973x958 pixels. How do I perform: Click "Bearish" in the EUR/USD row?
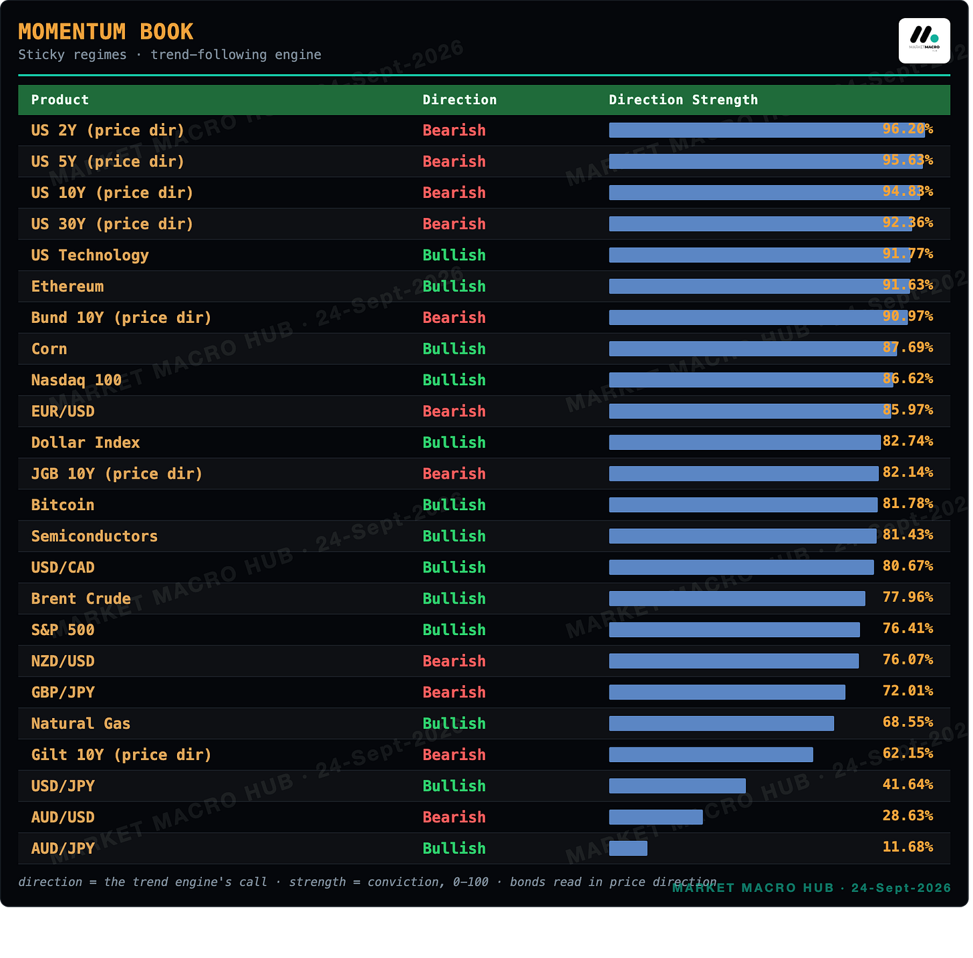click(x=454, y=411)
